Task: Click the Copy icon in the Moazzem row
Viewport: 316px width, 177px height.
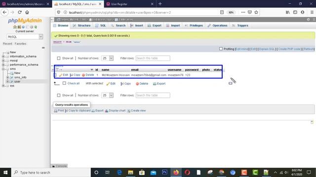Action: tap(71, 75)
